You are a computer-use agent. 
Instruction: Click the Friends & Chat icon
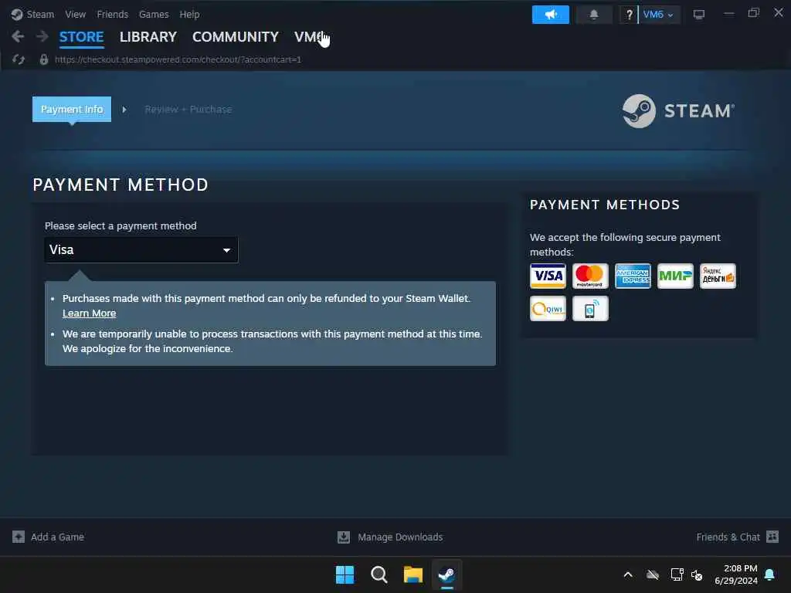(x=772, y=537)
